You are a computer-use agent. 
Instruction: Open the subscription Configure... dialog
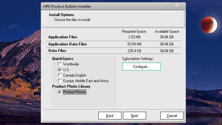[141, 67]
